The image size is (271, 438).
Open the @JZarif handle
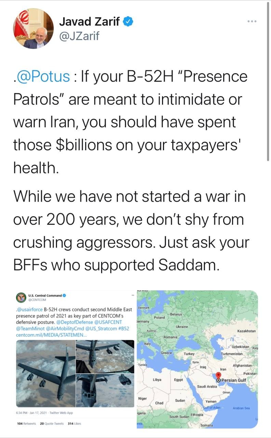79,35
